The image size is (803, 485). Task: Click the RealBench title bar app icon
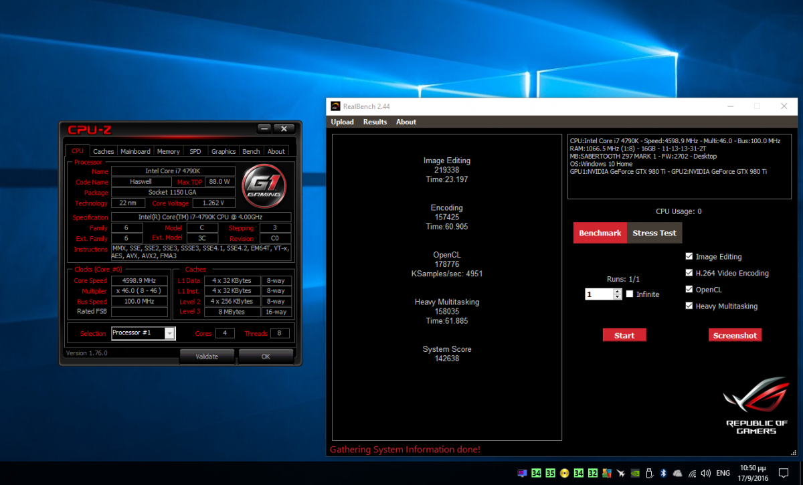click(335, 106)
